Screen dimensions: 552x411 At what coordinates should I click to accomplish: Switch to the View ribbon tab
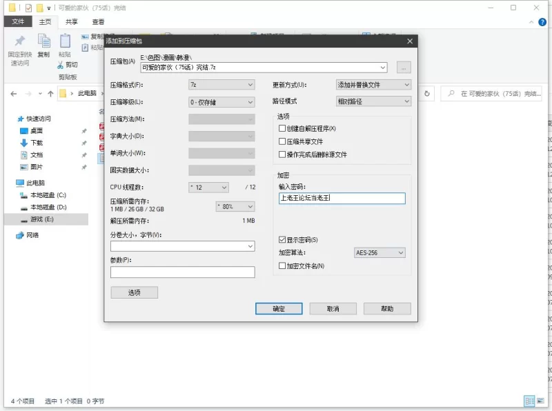(x=98, y=22)
